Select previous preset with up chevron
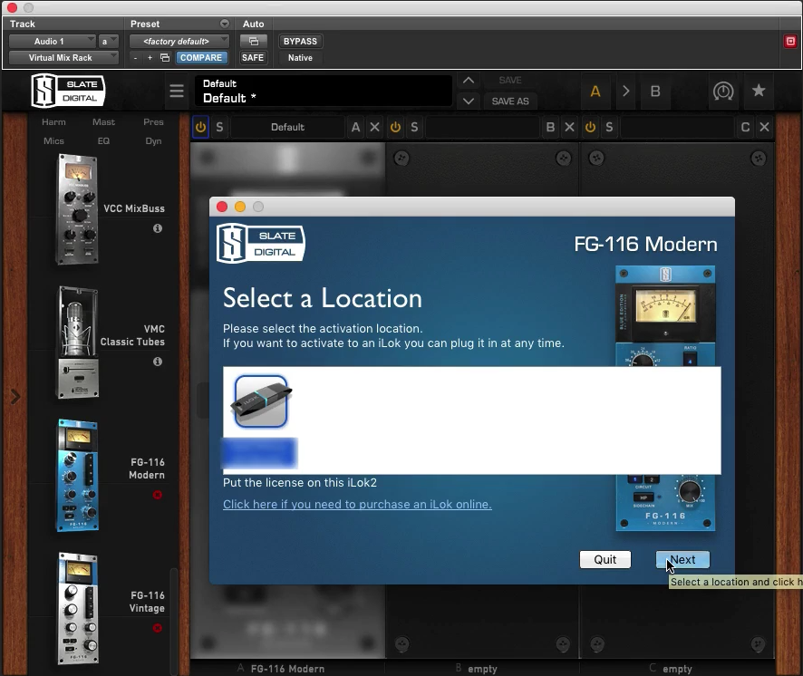Screen dimensions: 803x676 click(468, 81)
